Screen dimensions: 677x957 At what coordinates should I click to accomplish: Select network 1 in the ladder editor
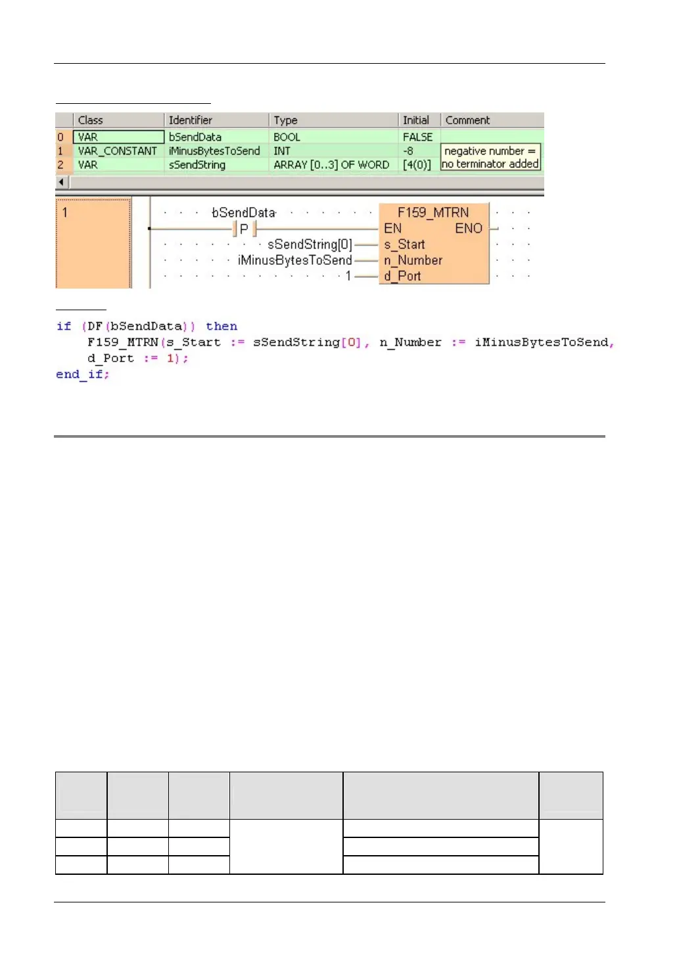(x=93, y=243)
